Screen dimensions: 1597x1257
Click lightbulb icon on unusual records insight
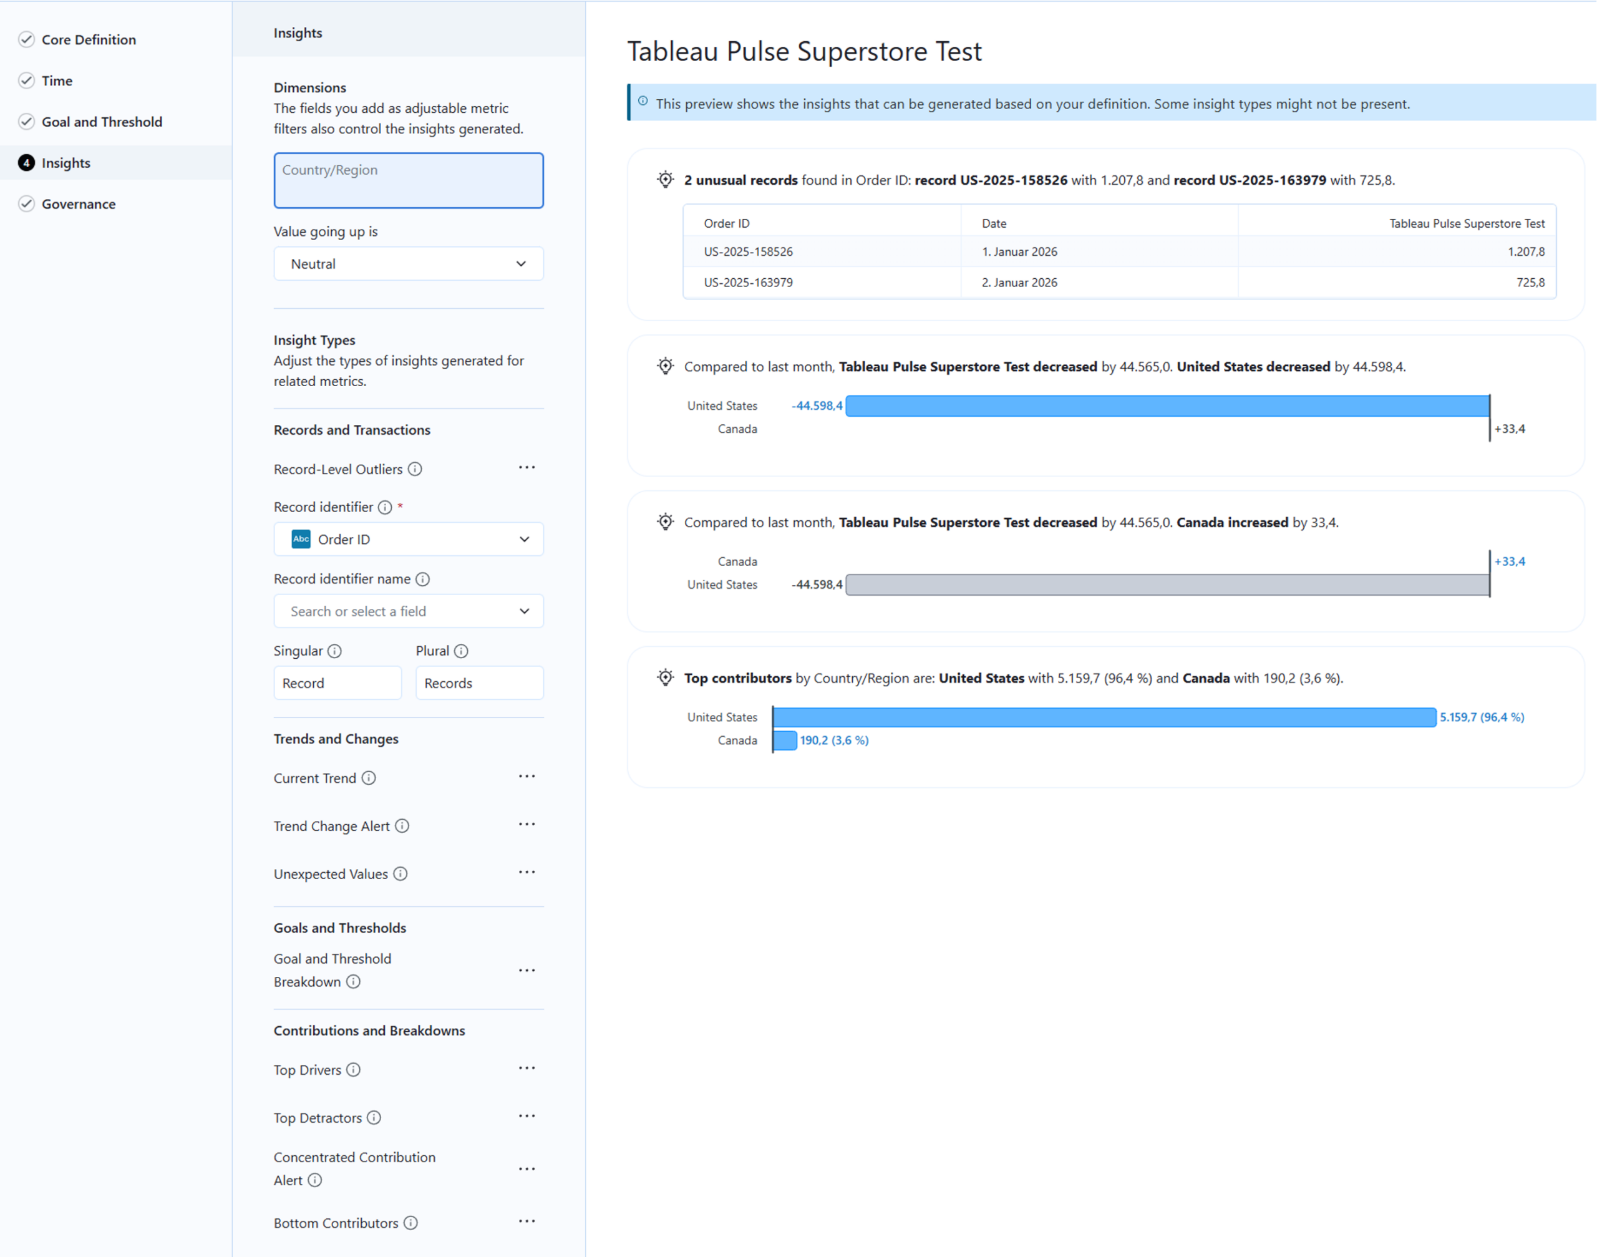[665, 180]
